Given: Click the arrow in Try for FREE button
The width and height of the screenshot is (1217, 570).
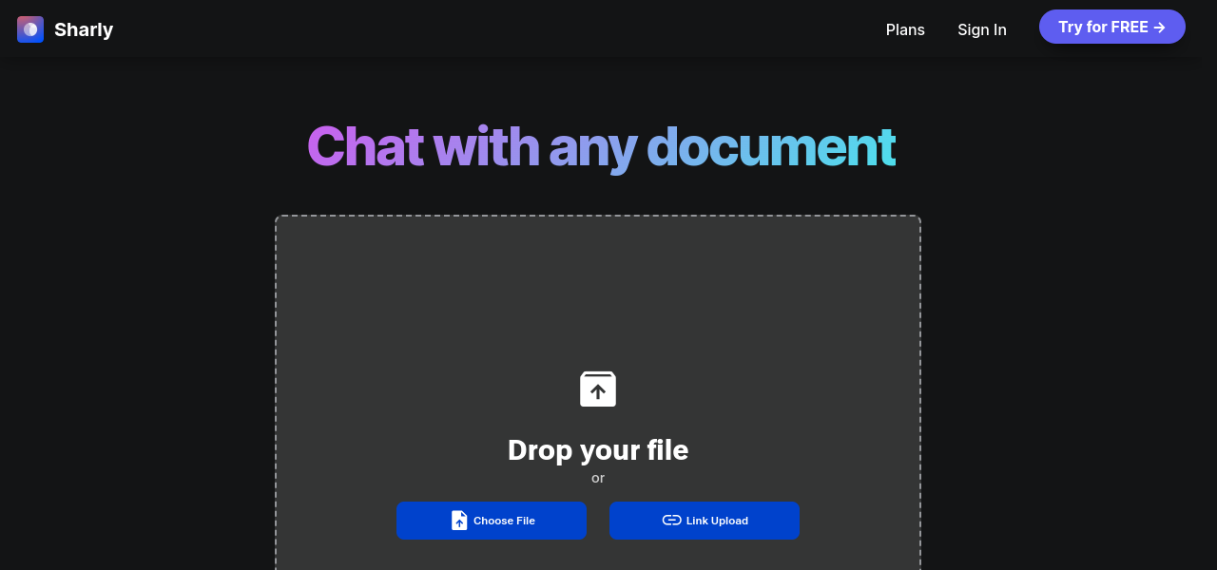Looking at the screenshot, I should (1160, 28).
